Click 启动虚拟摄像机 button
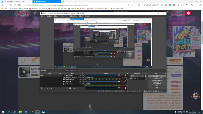 coord(157,81)
